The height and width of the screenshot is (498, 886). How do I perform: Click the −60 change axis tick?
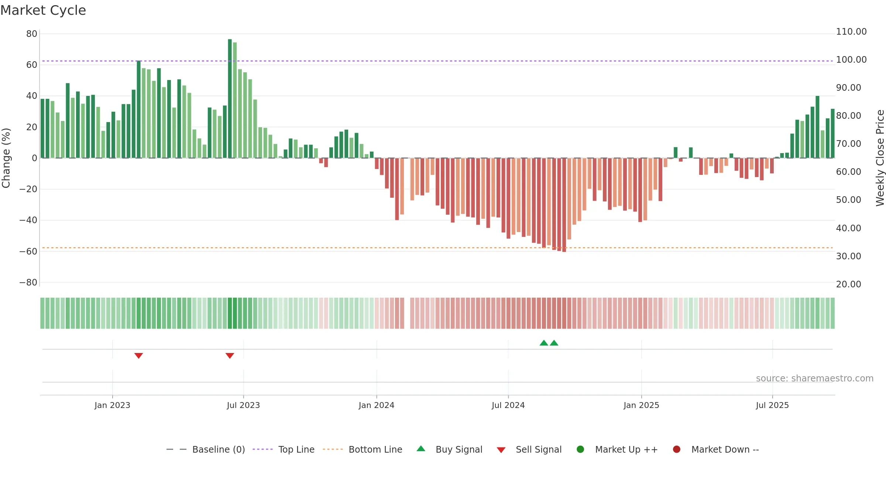pyautogui.click(x=28, y=251)
